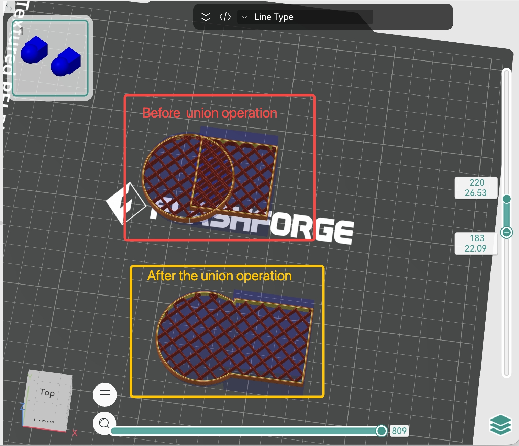Image resolution: width=519 pixels, height=446 pixels.
Task: Switch to Top view on the view cube
Action: (x=47, y=392)
